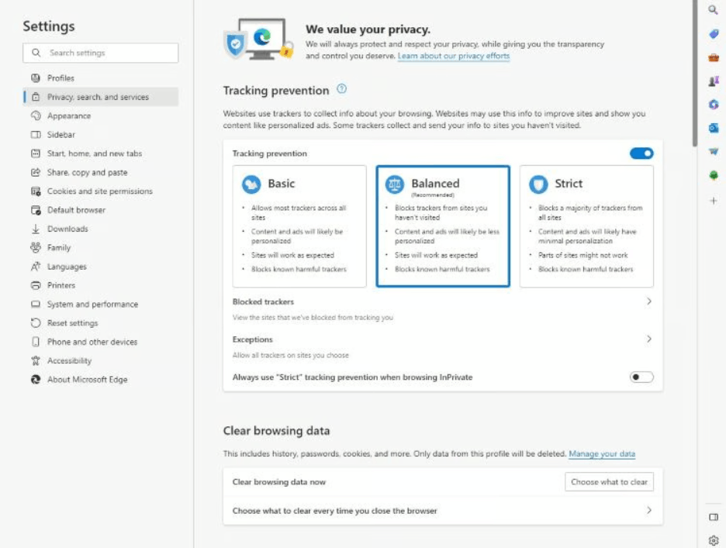This screenshot has width=726, height=548.
Task: Select the Basic tracking prevention card
Action: click(x=299, y=226)
